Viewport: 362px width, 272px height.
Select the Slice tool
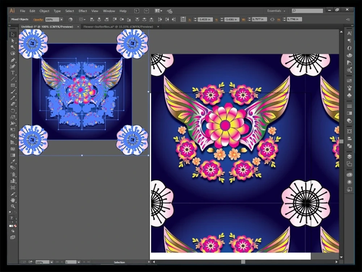pyautogui.click(x=13, y=194)
